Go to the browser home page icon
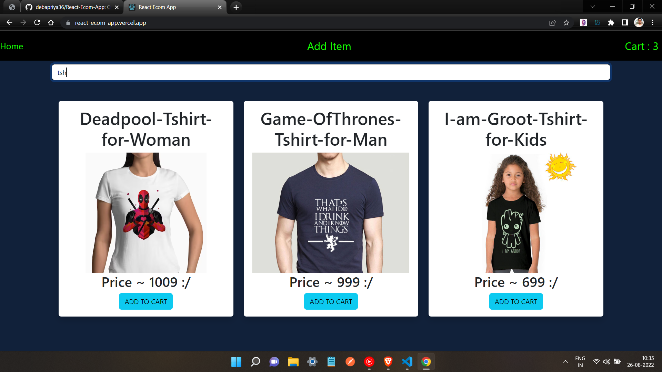This screenshot has width=662, height=372. pos(51,22)
